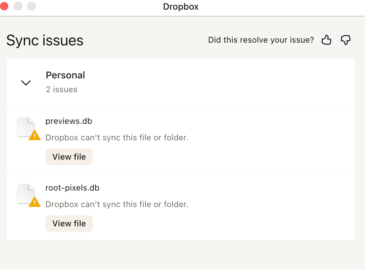The height and width of the screenshot is (269, 365).
Task: Click the warning badge on previews.db
Action: click(34, 135)
